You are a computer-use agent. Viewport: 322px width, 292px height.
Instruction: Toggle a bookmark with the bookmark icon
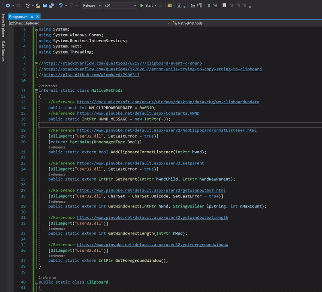[224, 4]
